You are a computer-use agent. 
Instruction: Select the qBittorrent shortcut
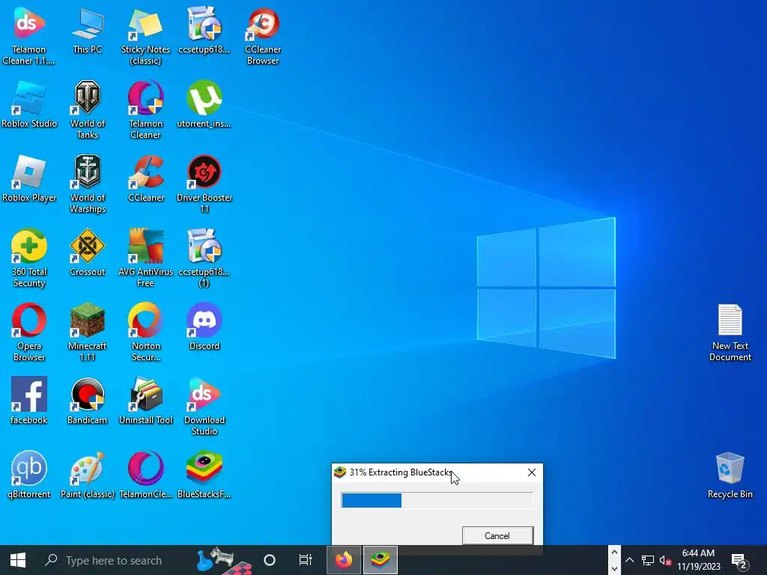tap(29, 475)
